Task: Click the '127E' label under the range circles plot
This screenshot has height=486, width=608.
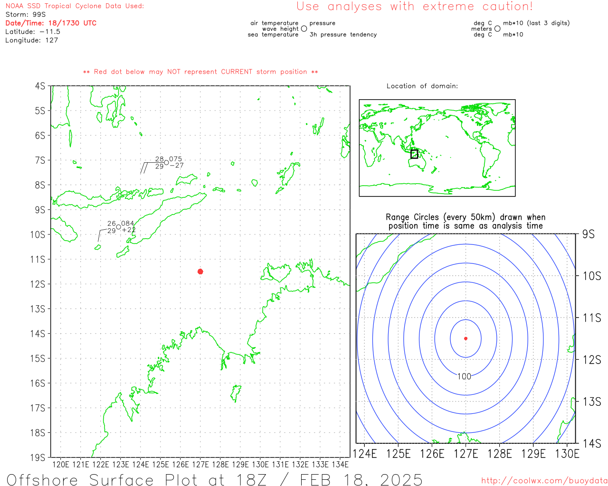Action: click(466, 454)
